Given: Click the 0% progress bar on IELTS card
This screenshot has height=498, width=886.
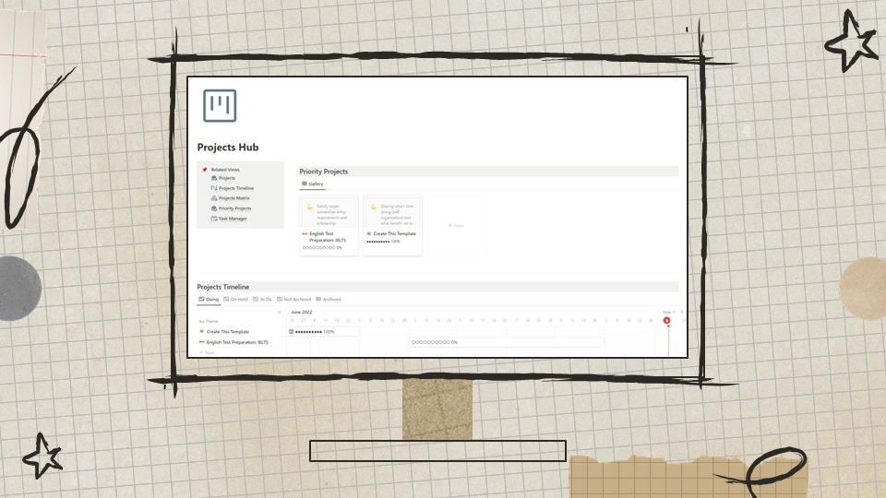Looking at the screenshot, I should click(x=322, y=248).
